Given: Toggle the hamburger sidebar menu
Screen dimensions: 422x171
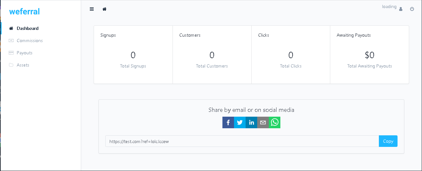Looking at the screenshot, I should (92, 9).
